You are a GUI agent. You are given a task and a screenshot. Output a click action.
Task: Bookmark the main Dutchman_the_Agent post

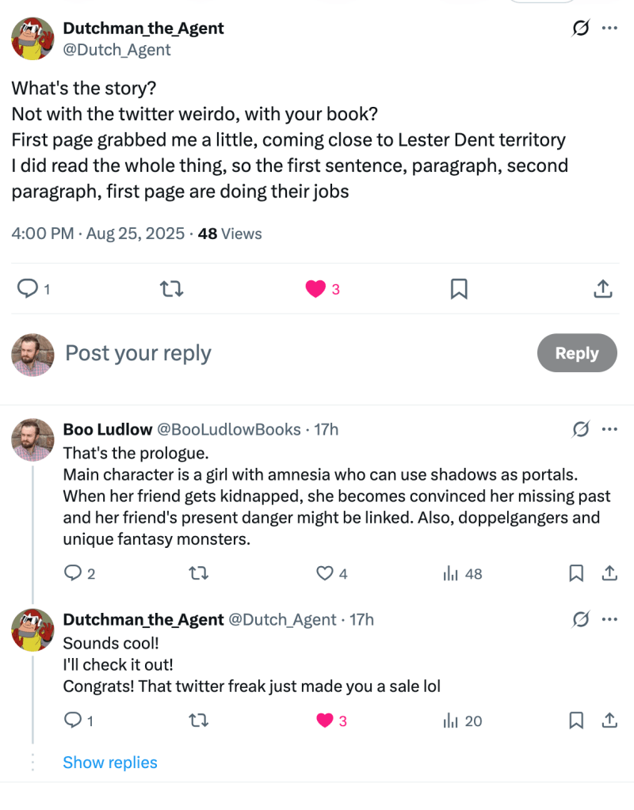(x=458, y=290)
